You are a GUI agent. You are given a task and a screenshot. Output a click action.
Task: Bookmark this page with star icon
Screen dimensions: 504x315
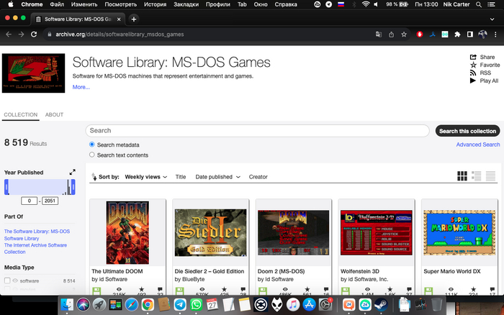pos(404,35)
